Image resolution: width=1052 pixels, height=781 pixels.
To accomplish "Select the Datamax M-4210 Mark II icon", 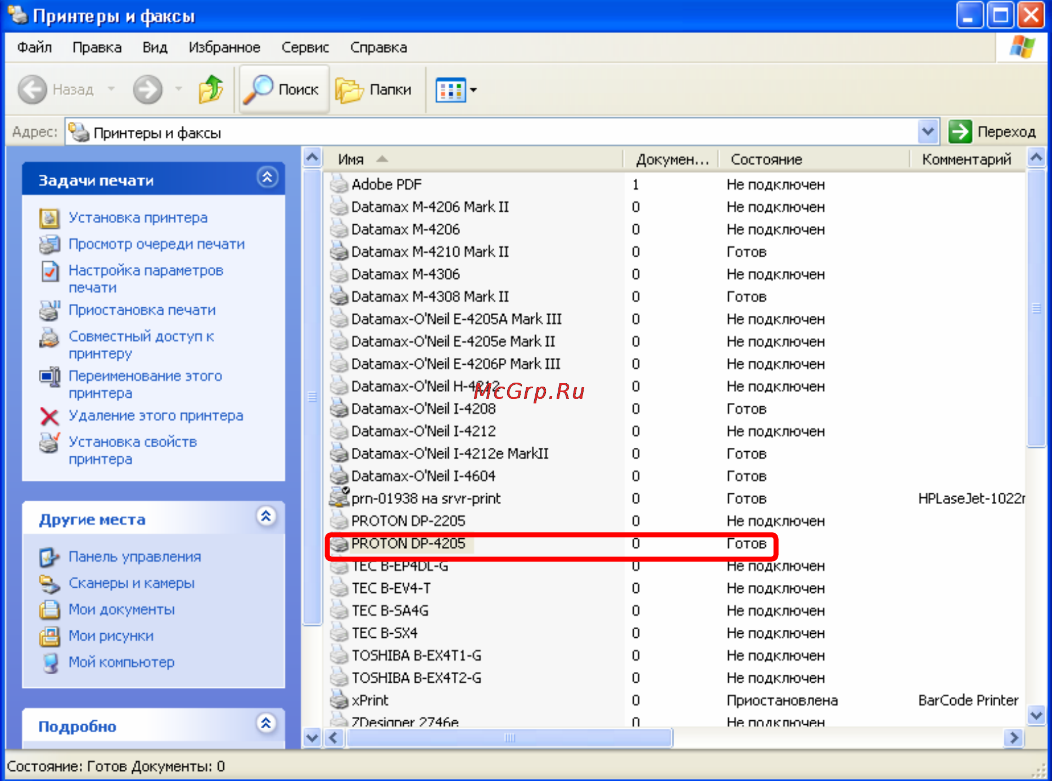I will [339, 251].
